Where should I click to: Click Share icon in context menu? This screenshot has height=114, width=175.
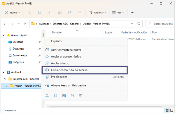pos(72,96)
